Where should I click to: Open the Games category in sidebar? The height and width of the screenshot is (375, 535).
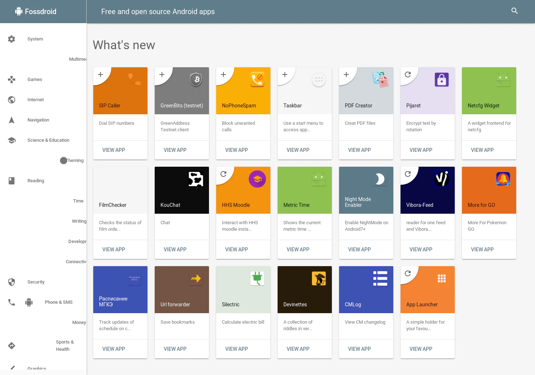pyautogui.click(x=35, y=80)
